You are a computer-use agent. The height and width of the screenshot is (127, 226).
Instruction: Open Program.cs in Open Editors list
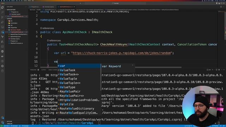pyautogui.click(x=15, y=12)
